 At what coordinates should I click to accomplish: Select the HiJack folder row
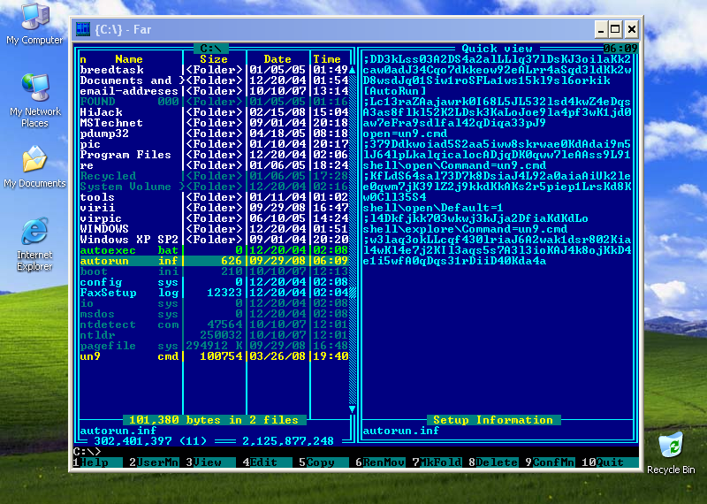pos(214,112)
